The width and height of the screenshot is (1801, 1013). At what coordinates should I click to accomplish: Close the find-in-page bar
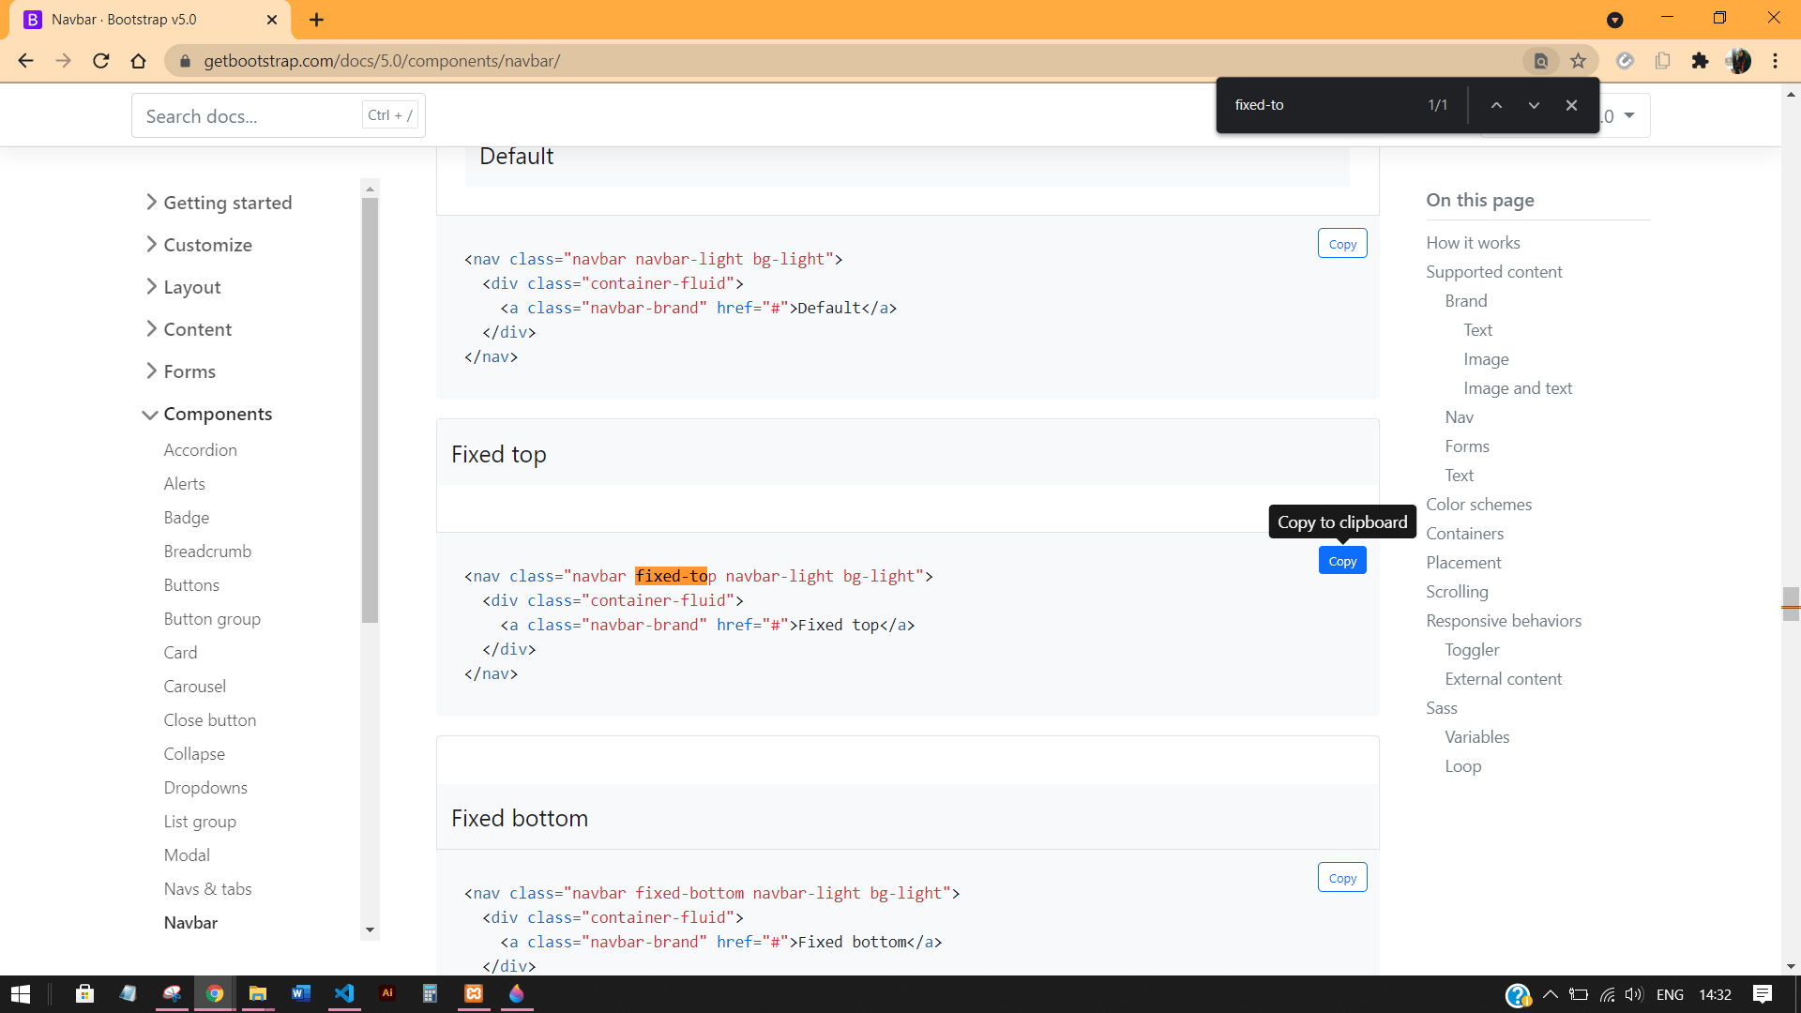[x=1571, y=105]
